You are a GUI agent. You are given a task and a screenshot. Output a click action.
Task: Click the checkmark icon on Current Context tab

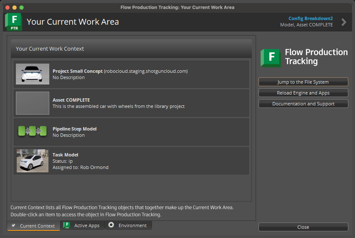coord(13,225)
